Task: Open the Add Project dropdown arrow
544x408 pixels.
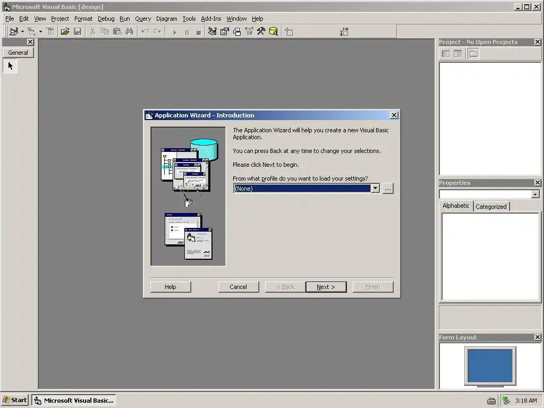Action: [x=22, y=31]
